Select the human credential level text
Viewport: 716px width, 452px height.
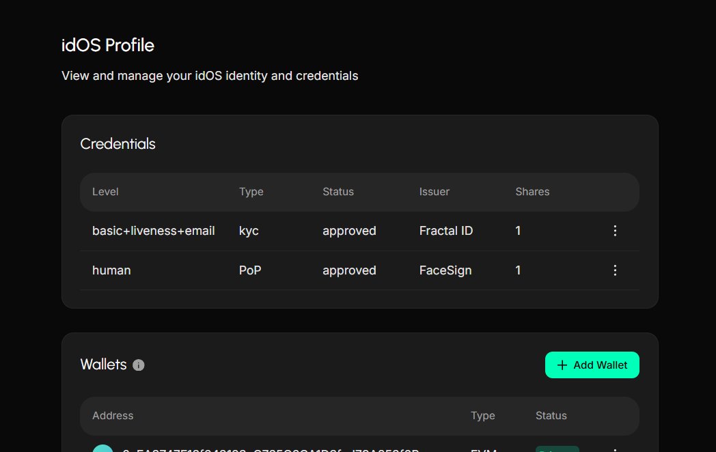(111, 270)
